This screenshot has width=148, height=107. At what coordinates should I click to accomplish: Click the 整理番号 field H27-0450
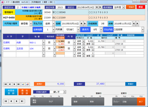tap(9, 18)
